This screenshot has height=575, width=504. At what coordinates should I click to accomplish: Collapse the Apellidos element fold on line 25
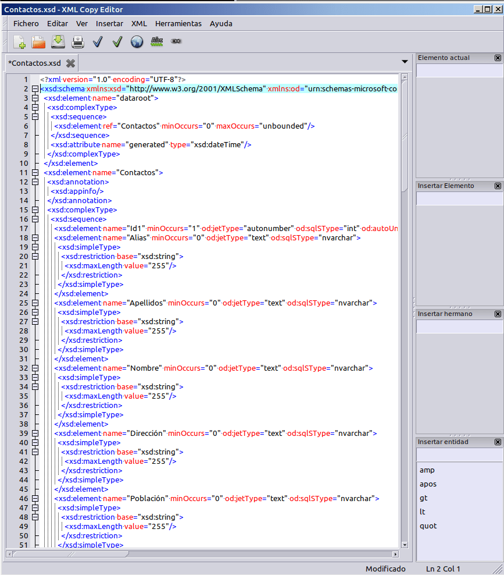pos(35,303)
